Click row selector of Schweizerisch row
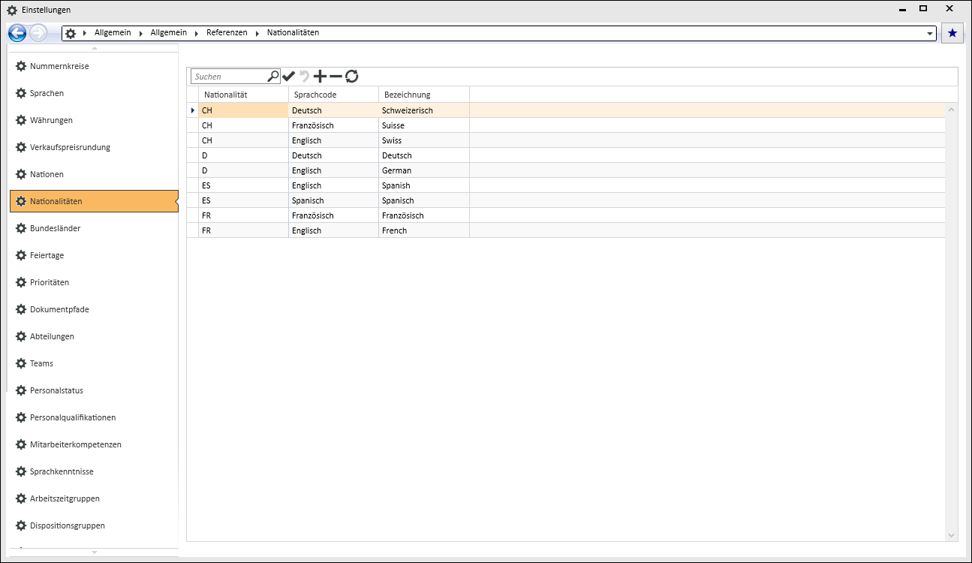972x563 pixels. 193,110
